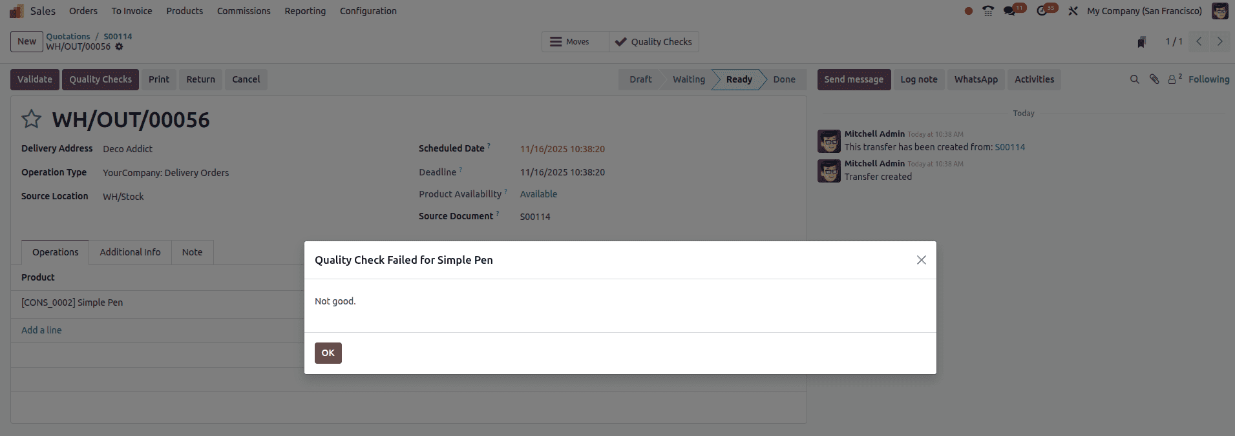
Task: Open the Products menu
Action: coord(185,11)
